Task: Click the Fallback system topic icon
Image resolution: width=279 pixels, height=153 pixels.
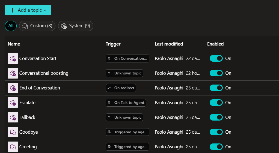Action: coord(13,117)
